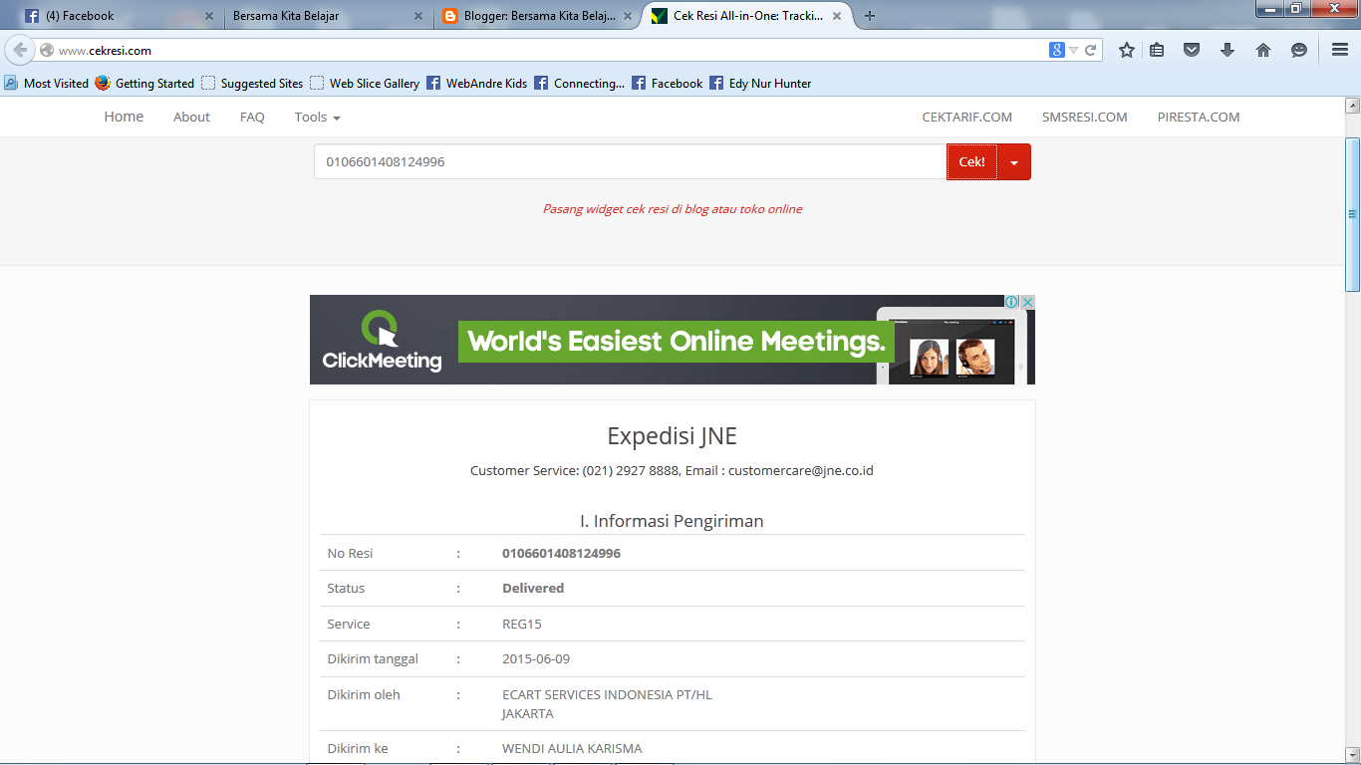This screenshot has width=1361, height=765.
Task: Open the Getting Started bookmark
Action: [144, 84]
